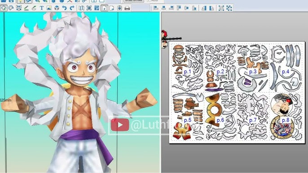Align selected parts to top
Image resolution: width=308 pixels, height=173 pixels.
coord(179,8)
